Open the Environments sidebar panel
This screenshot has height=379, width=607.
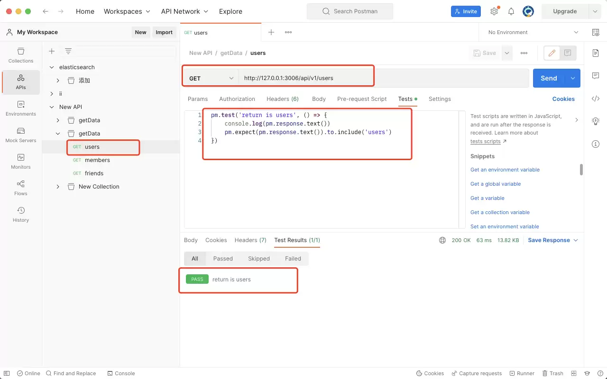[x=21, y=108]
